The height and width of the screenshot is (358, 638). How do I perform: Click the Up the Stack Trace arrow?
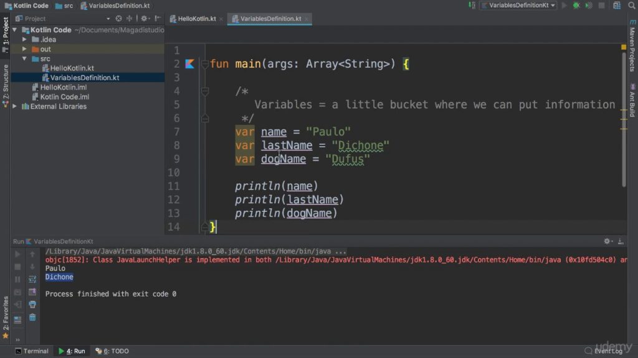pos(32,254)
